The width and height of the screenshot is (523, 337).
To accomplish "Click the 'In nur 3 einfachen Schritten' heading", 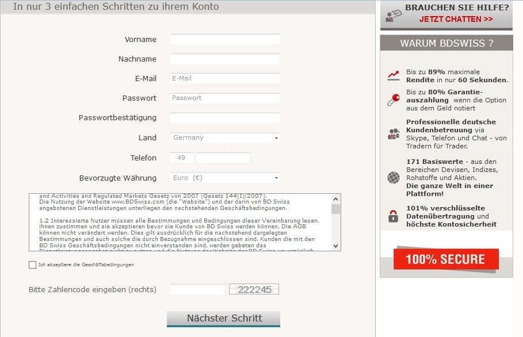I will (116, 7).
